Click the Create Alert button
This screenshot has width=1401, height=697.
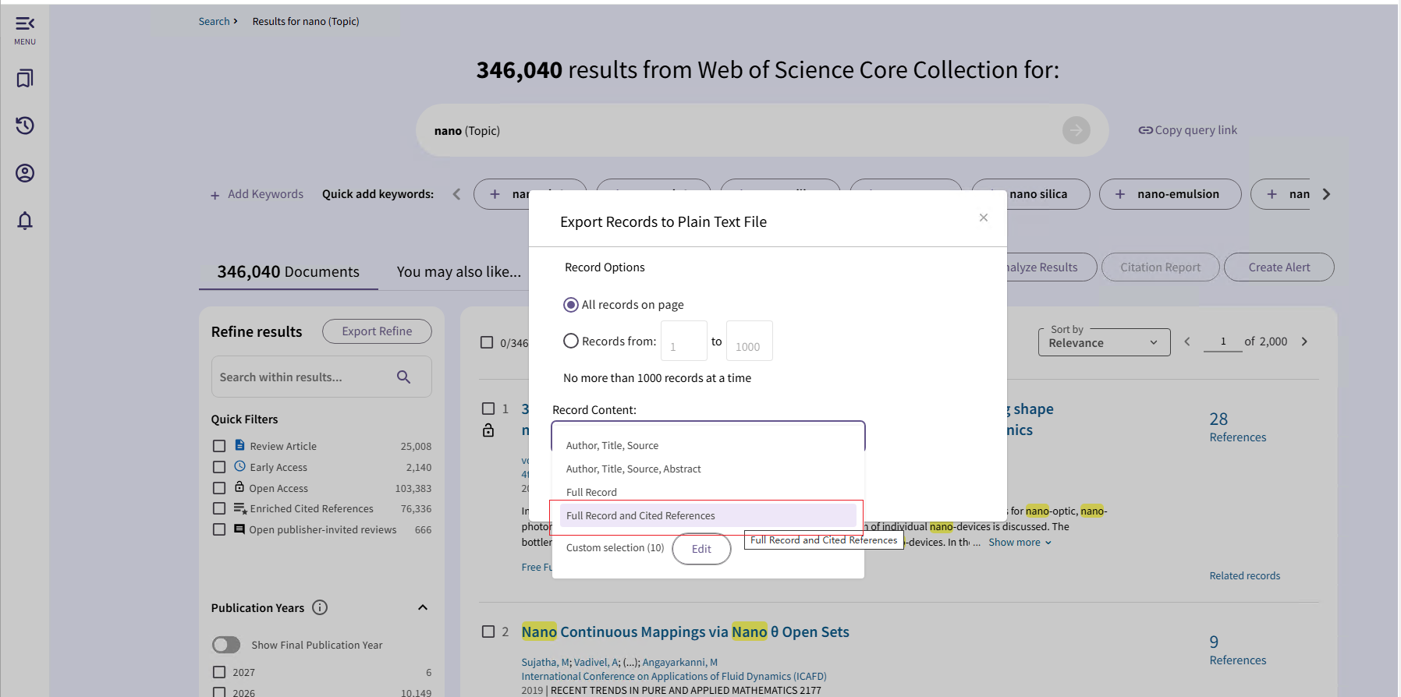pos(1279,267)
